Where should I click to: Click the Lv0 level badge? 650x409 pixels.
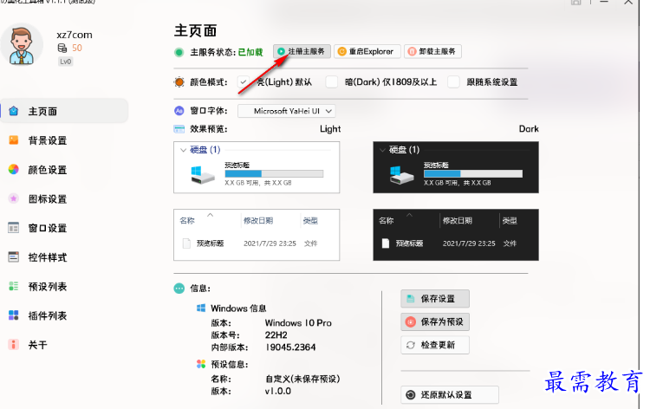click(66, 62)
